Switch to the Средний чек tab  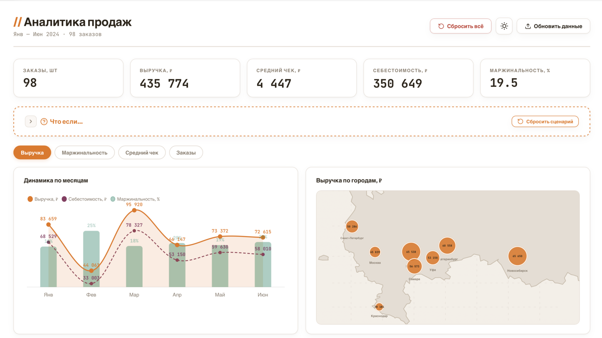[142, 152]
